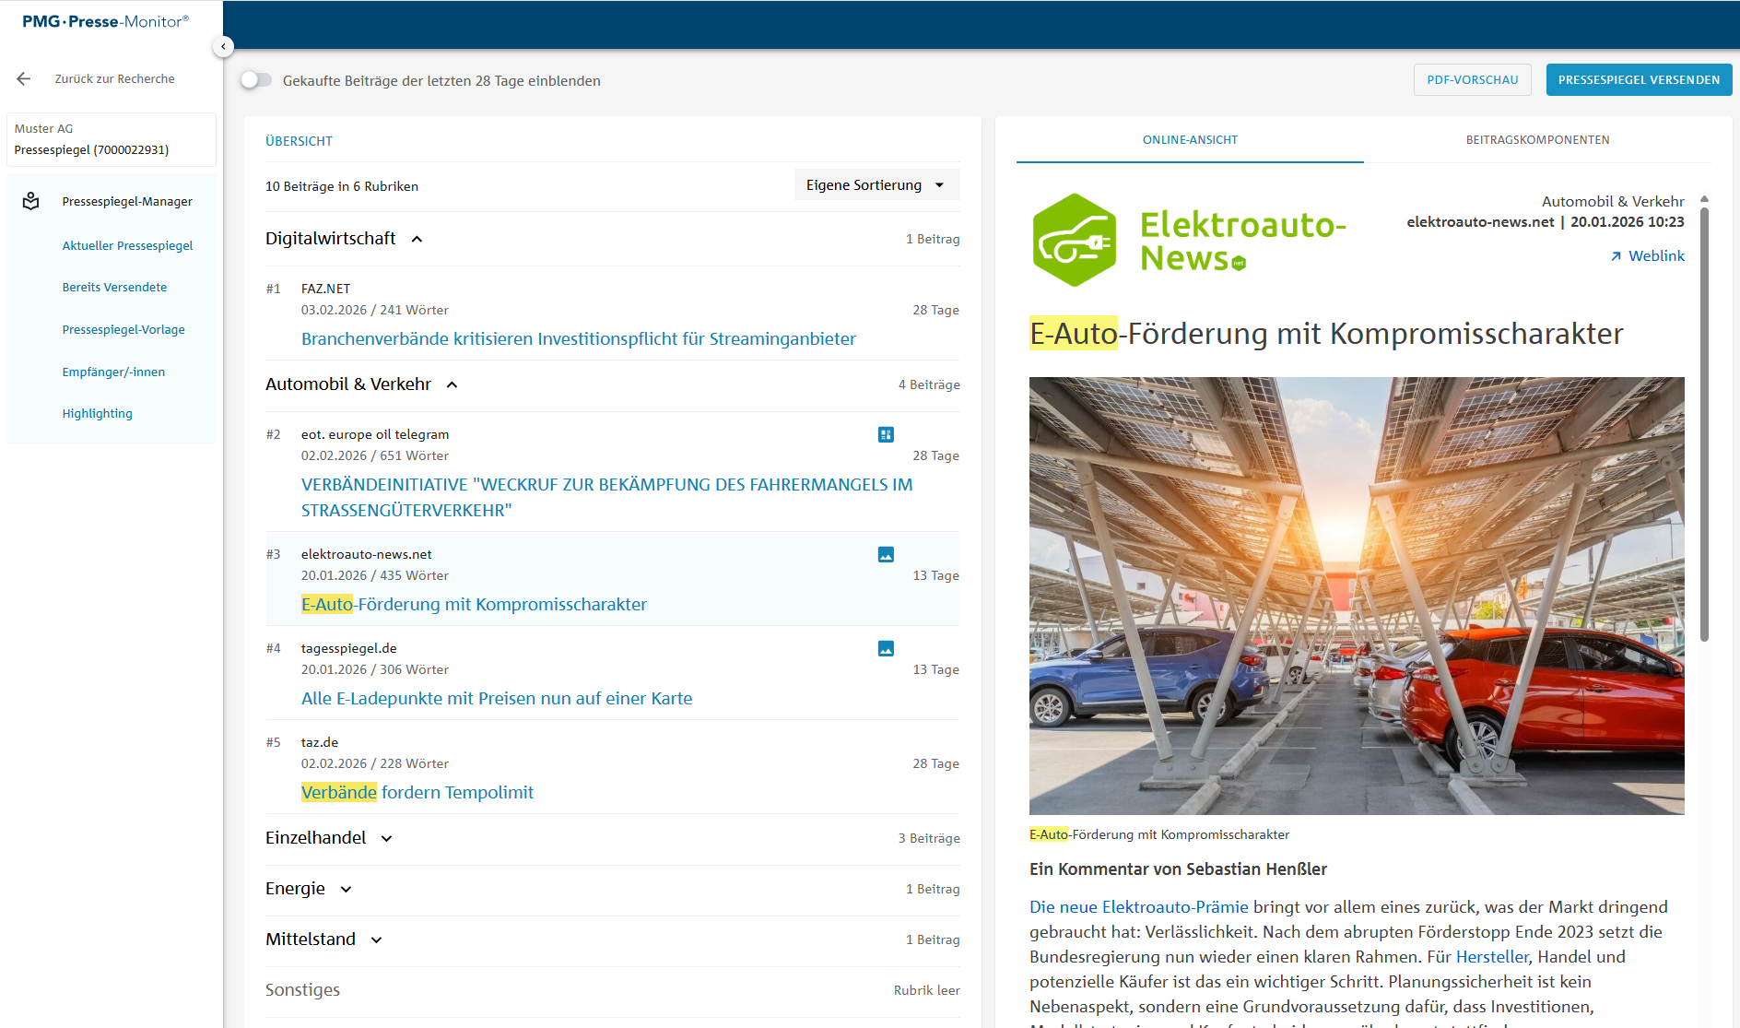Screen dimensions: 1740x1028
Task: Expand the Einzelhandel section
Action: click(387, 838)
